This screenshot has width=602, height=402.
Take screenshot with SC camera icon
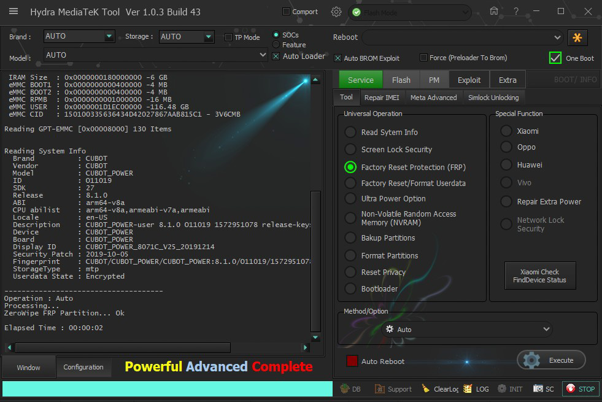pos(538,388)
